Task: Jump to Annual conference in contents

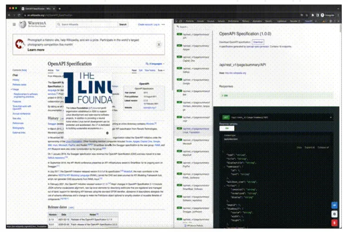Action: coord(21,114)
